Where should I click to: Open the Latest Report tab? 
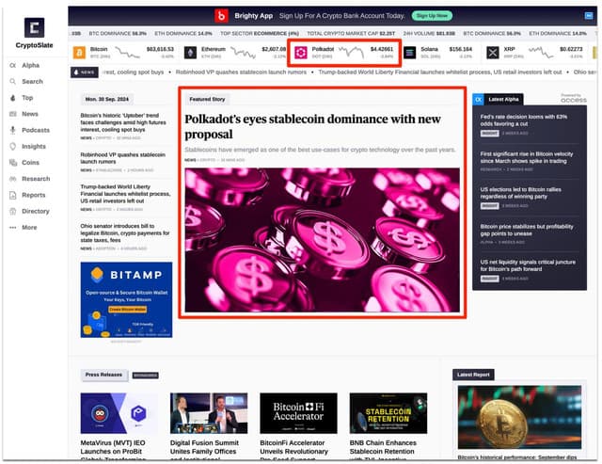pyautogui.click(x=474, y=375)
